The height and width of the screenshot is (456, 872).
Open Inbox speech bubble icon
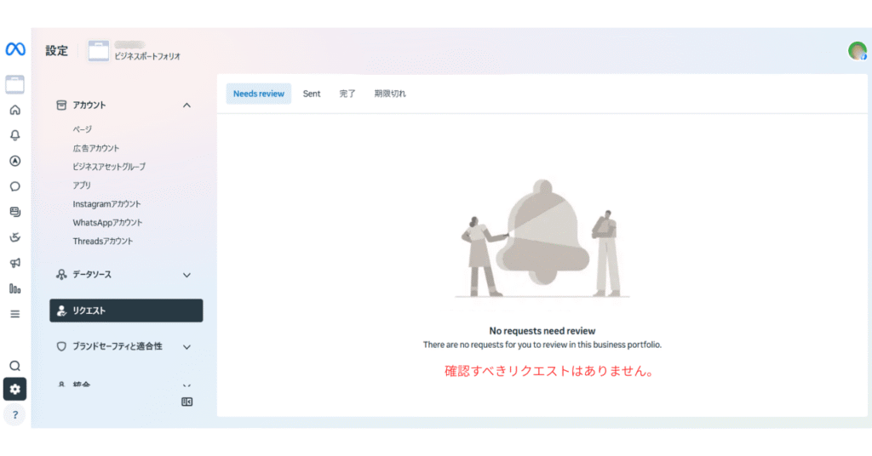(15, 186)
